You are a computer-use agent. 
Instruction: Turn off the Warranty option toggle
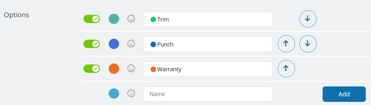[92, 69]
